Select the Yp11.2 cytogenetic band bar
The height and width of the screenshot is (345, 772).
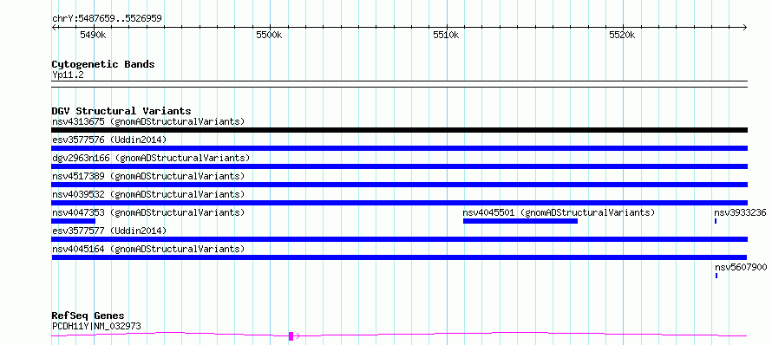tap(399, 84)
